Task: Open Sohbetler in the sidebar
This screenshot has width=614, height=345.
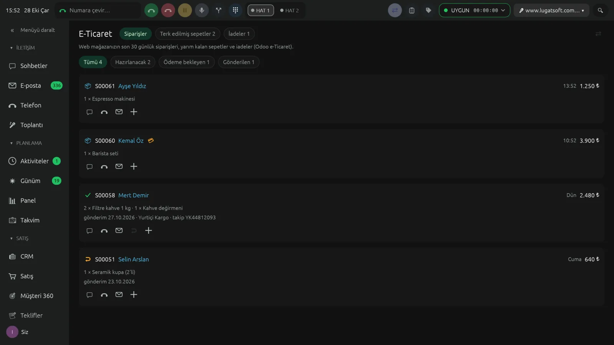Action: tap(35, 66)
